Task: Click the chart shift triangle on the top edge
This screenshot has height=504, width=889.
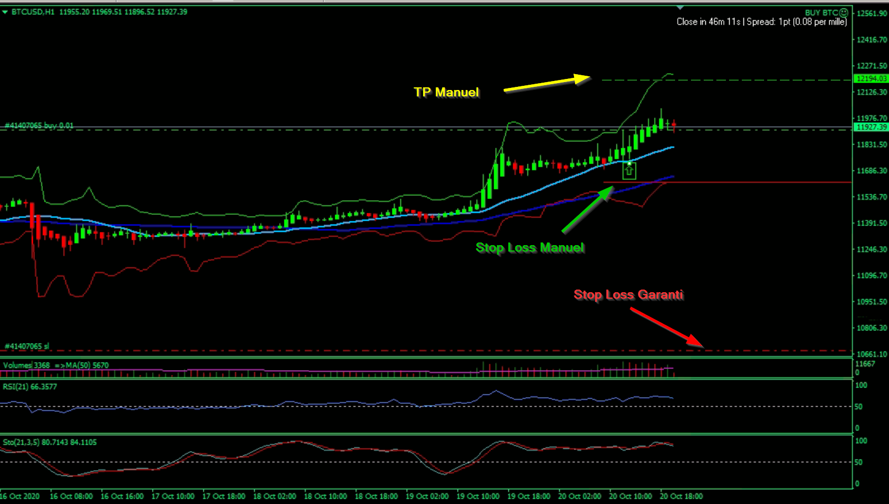Action: pos(680,7)
